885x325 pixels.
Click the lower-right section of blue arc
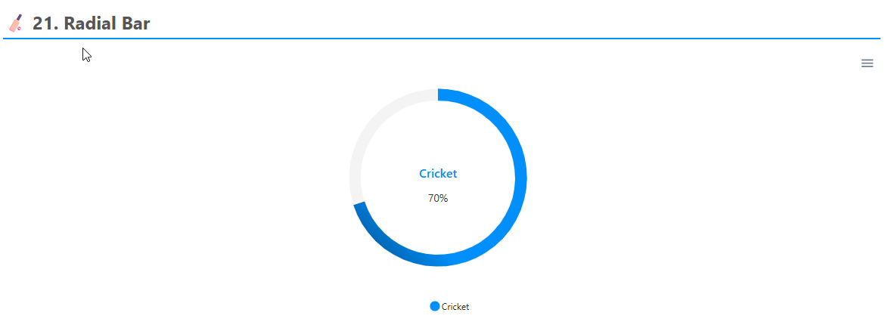pyautogui.click(x=496, y=236)
